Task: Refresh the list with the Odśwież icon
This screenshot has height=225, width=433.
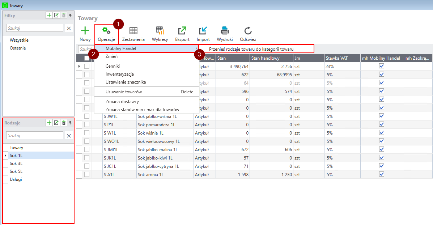Action: (x=248, y=31)
